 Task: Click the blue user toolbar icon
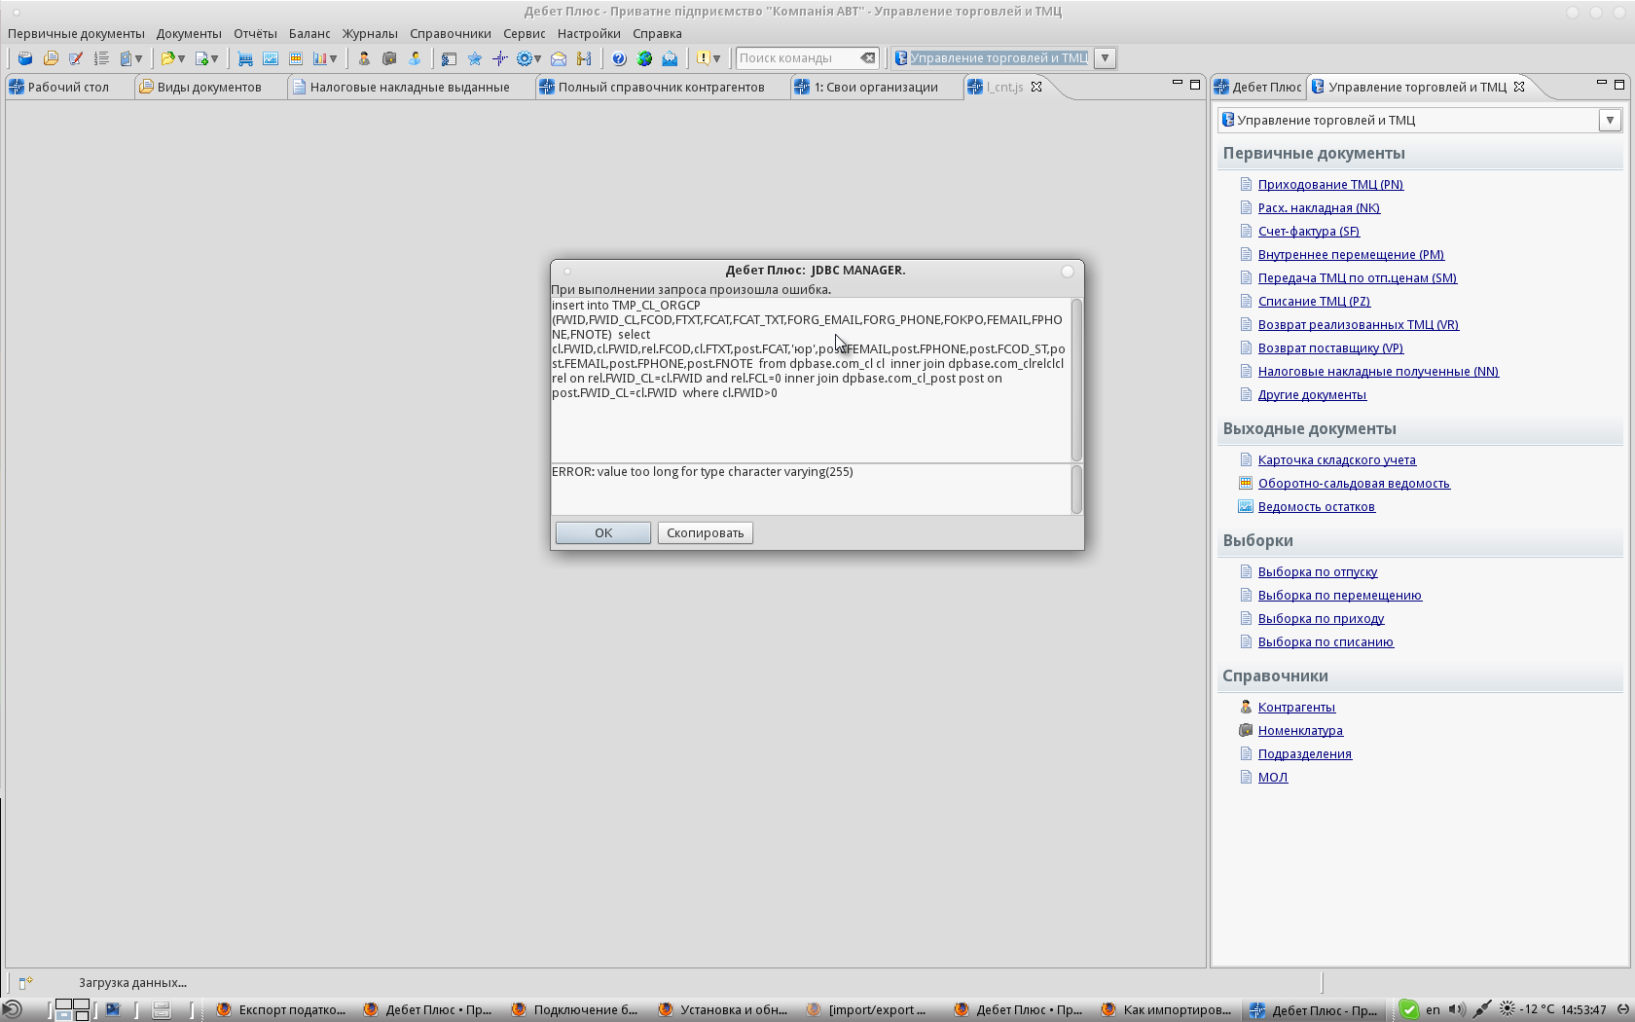[x=415, y=58]
